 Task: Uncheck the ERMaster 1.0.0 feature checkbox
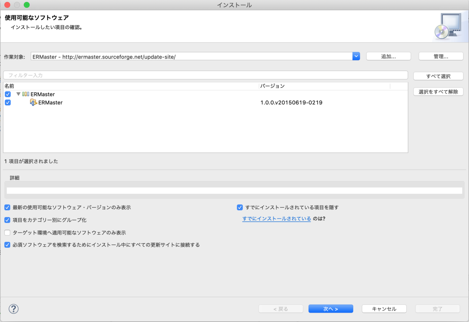(8, 102)
